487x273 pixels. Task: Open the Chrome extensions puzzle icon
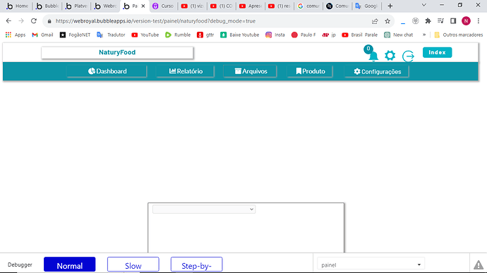(428, 20)
